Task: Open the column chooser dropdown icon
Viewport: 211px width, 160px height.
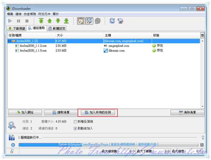Action: tap(202, 36)
